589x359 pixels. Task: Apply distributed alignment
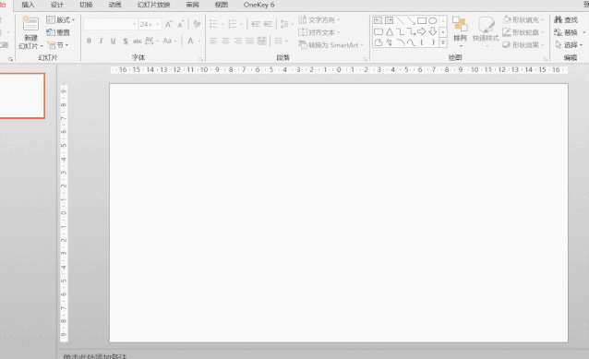point(262,41)
